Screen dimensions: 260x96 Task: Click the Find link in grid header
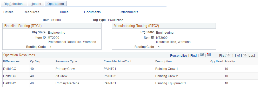click(193, 56)
